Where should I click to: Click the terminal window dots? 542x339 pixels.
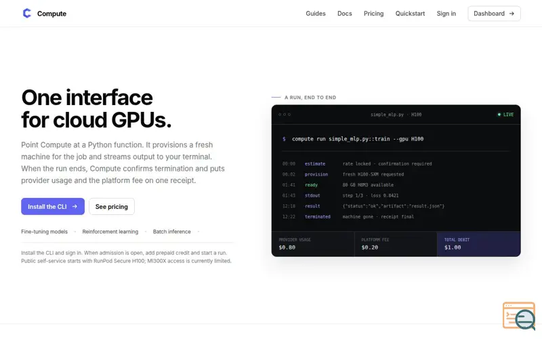click(x=285, y=115)
